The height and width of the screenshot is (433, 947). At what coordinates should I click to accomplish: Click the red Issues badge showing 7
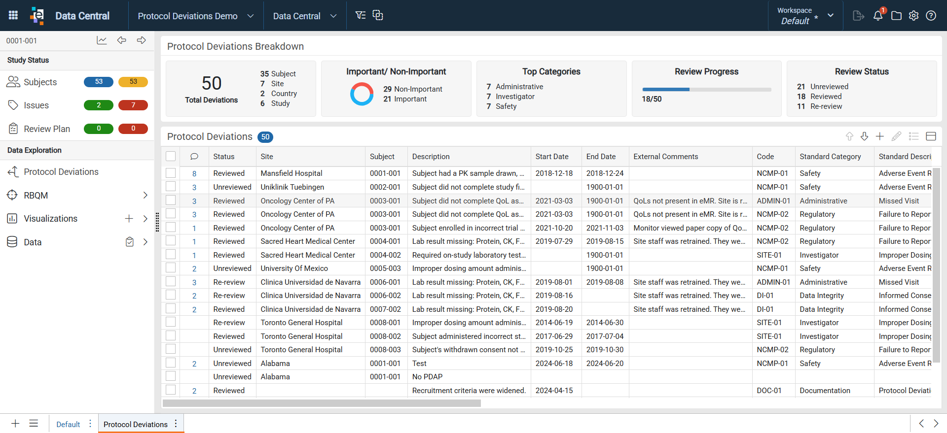pyautogui.click(x=133, y=105)
